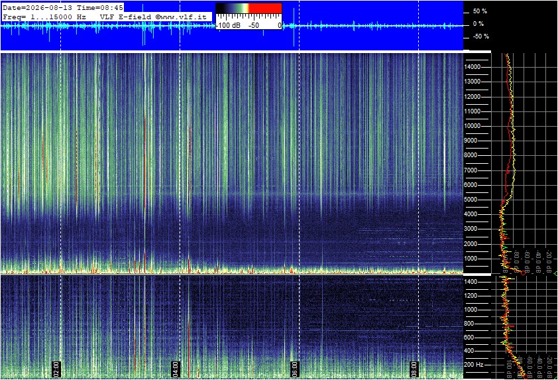Click the 1400 label on the lower spectrogram axis
Viewport: 558px width, 380px height.
[471, 282]
